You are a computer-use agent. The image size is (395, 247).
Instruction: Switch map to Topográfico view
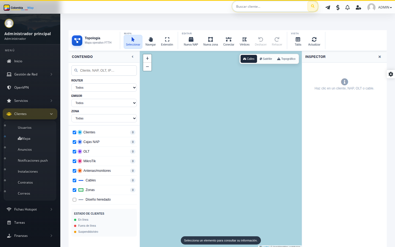click(x=286, y=59)
